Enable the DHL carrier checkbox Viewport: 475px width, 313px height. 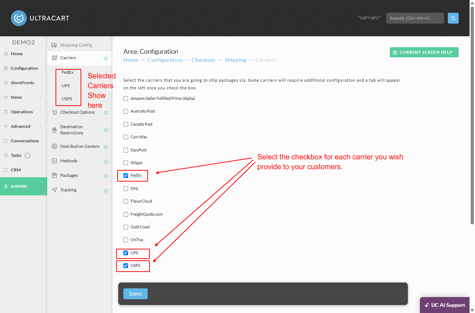(126, 188)
